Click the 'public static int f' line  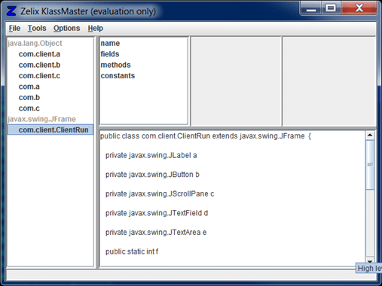[x=132, y=251]
